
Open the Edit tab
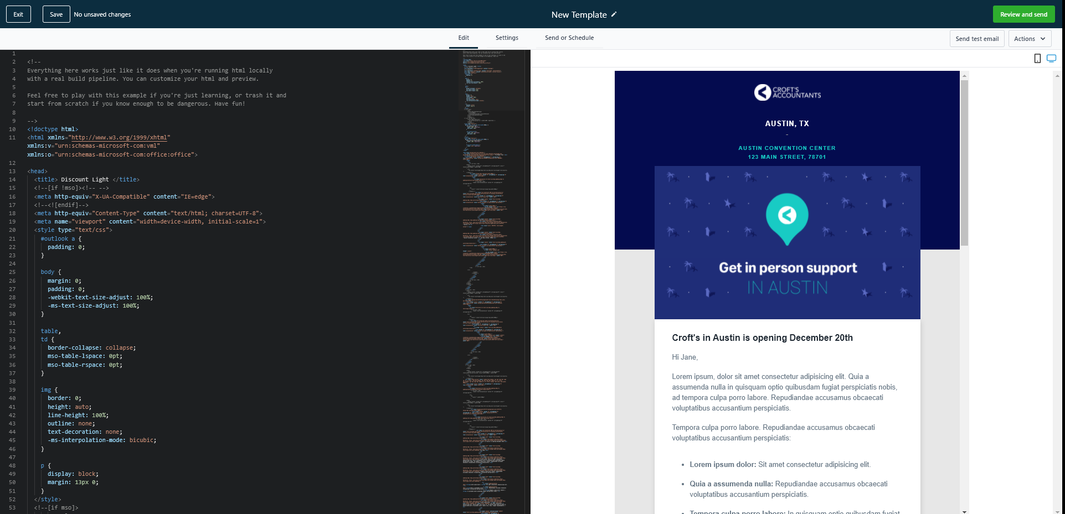coord(464,38)
